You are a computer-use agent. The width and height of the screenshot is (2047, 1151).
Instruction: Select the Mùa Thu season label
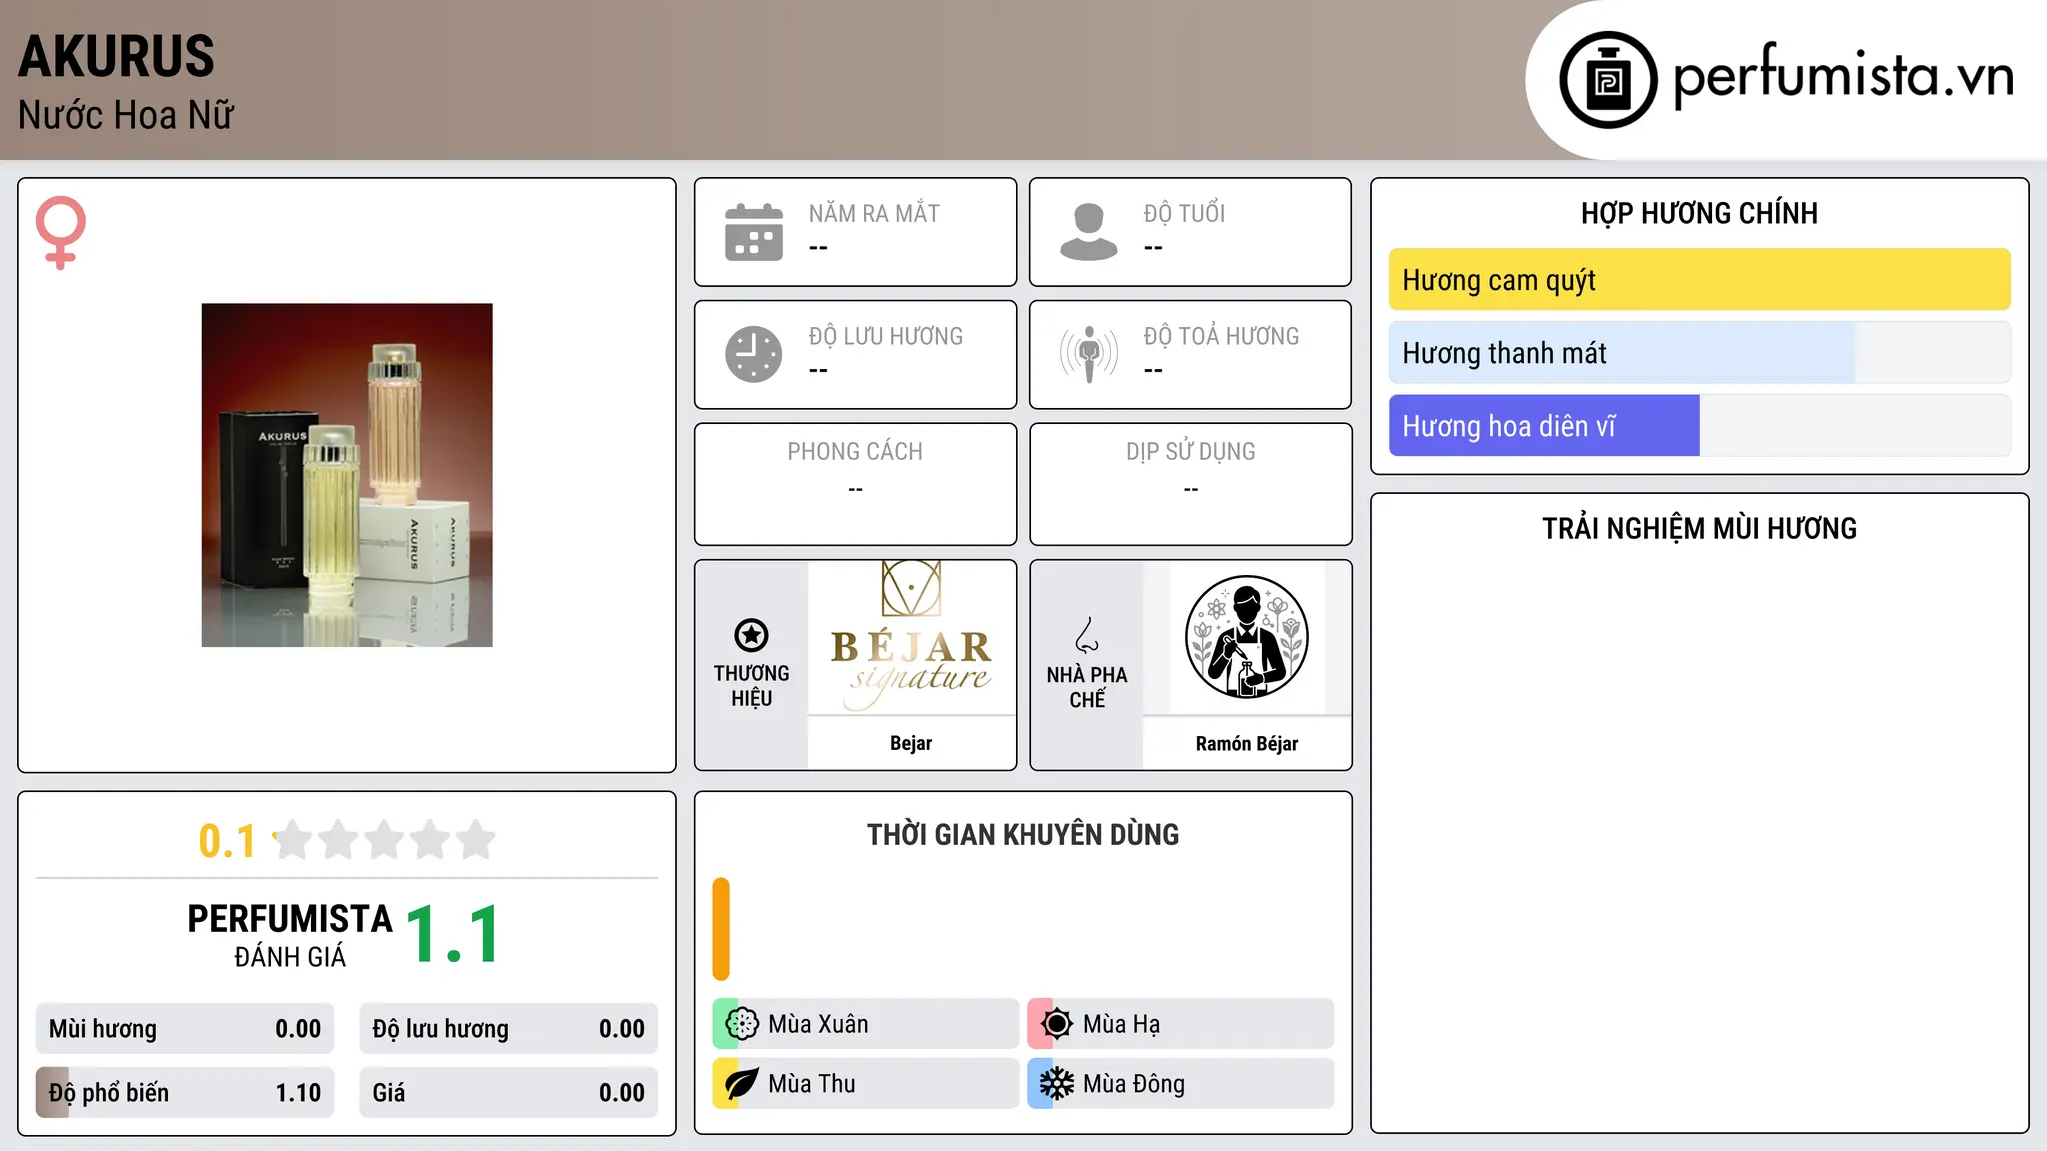point(812,1084)
